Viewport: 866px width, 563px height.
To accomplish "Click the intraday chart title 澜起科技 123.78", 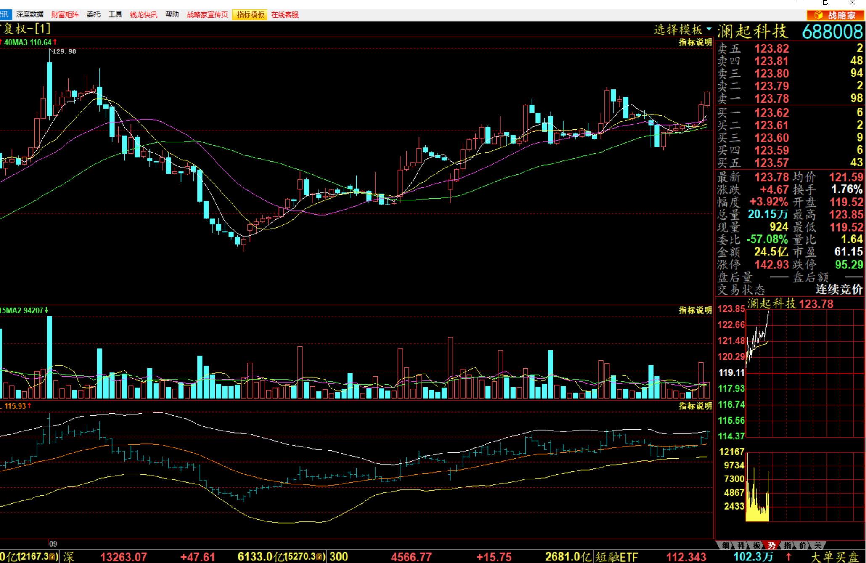I will point(790,303).
